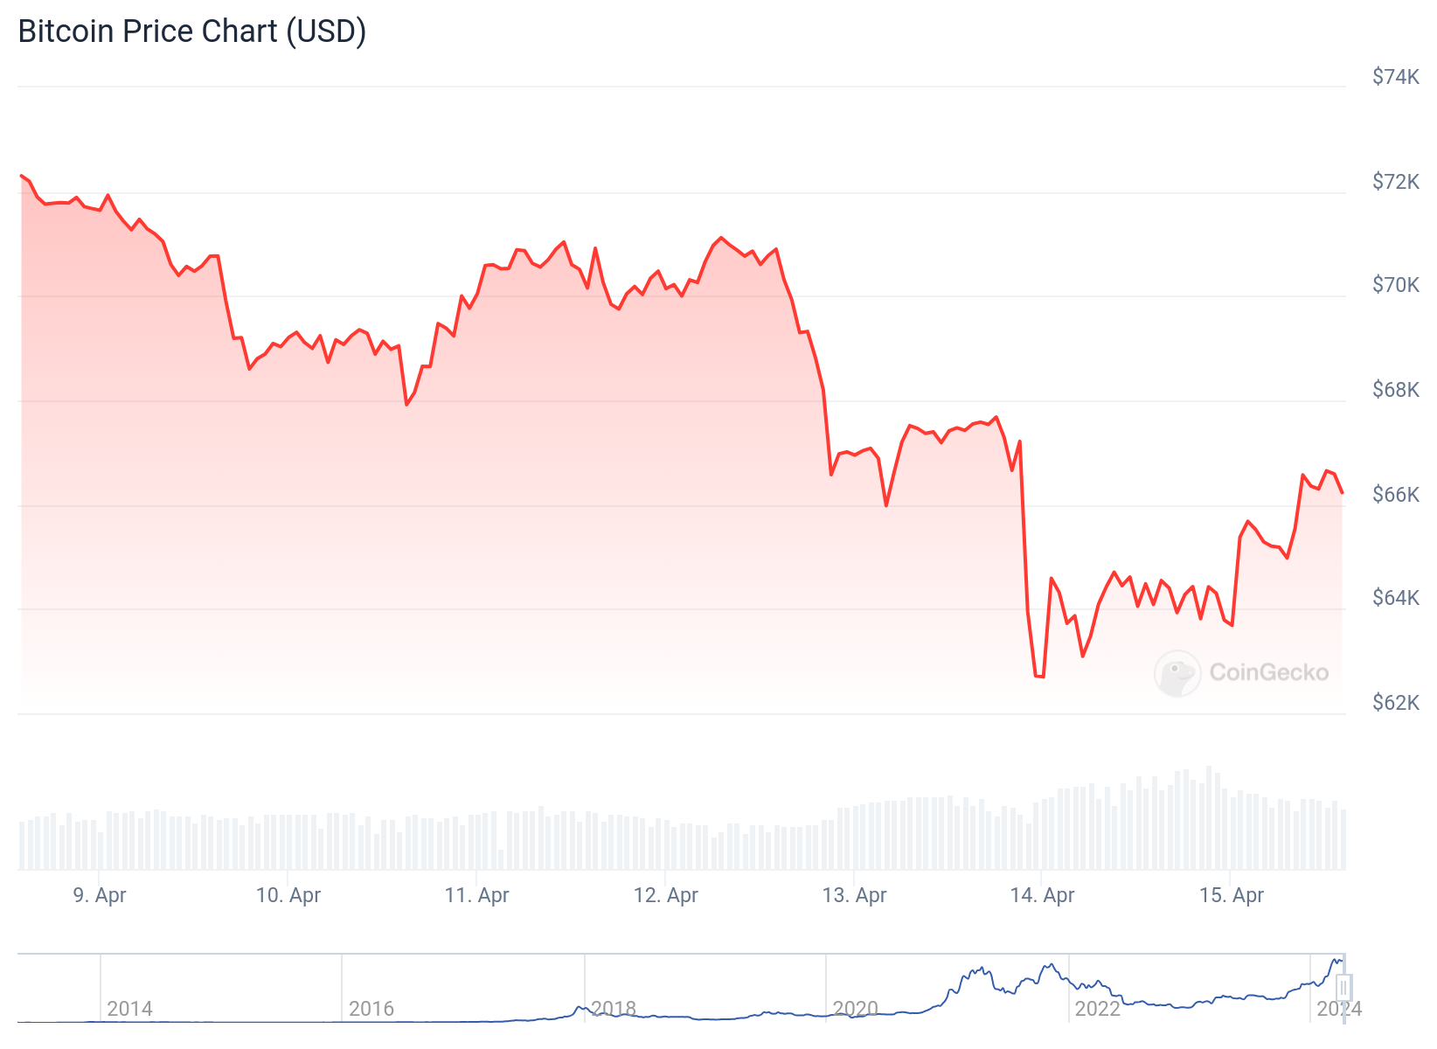Screen dimensions: 1437x1049
Task: Click the Bitcoin Price Chart (USD) title
Action: 192,31
